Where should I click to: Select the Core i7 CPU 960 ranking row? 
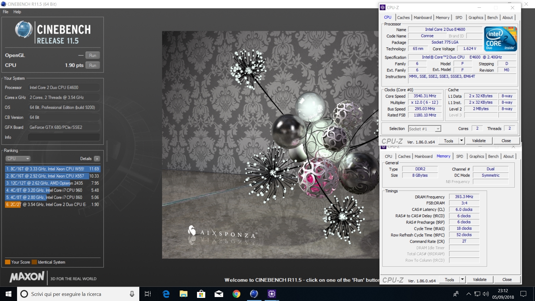53,190
